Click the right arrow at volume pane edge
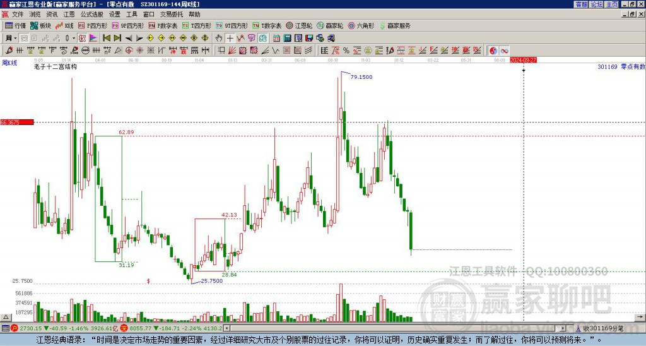The width and height of the screenshot is (646, 346). (641, 318)
